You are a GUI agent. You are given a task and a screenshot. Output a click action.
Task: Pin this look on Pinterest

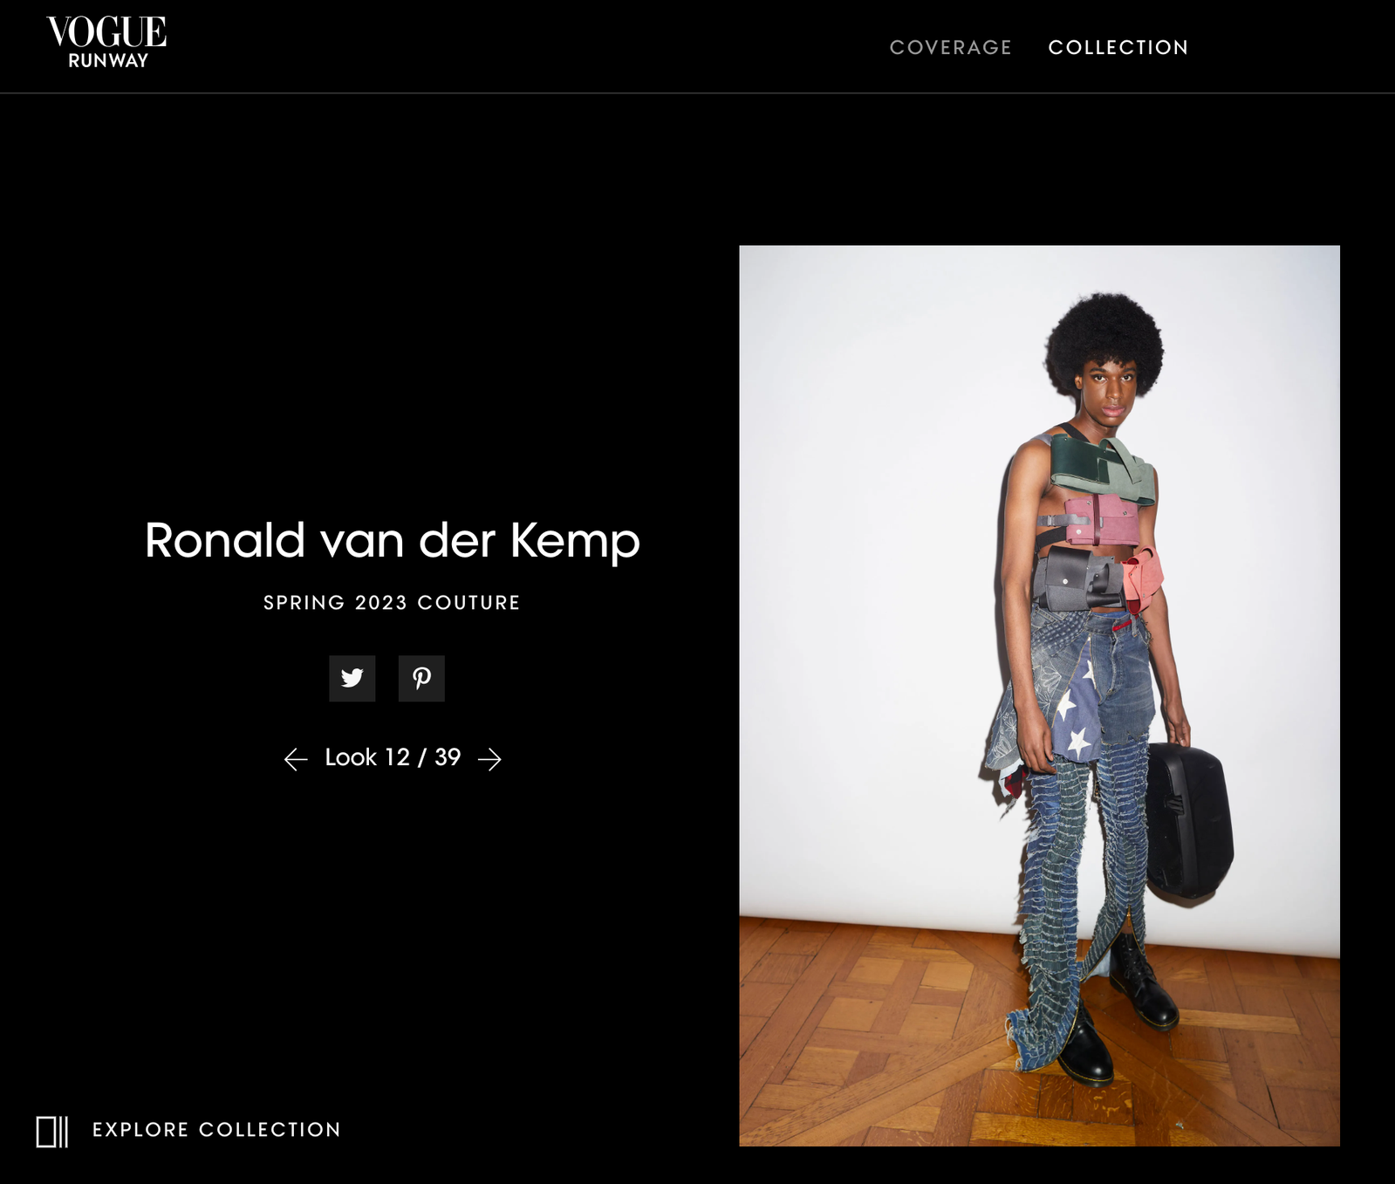pos(421,678)
